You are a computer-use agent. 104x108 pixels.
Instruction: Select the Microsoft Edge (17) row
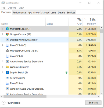pyautogui.click(x=50, y=29)
